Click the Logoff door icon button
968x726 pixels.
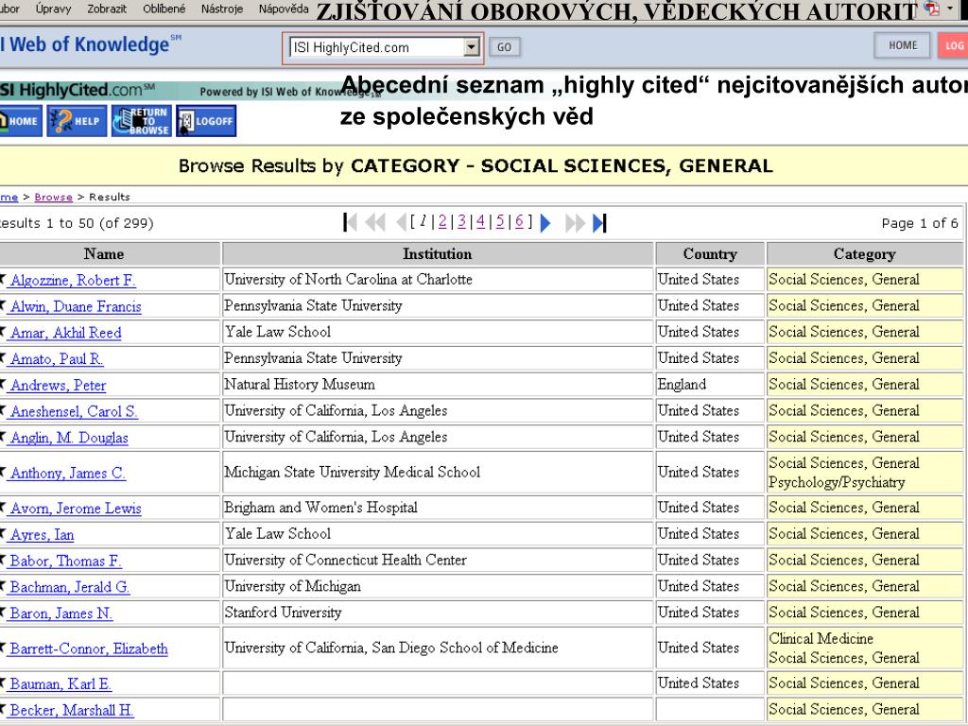point(206,121)
